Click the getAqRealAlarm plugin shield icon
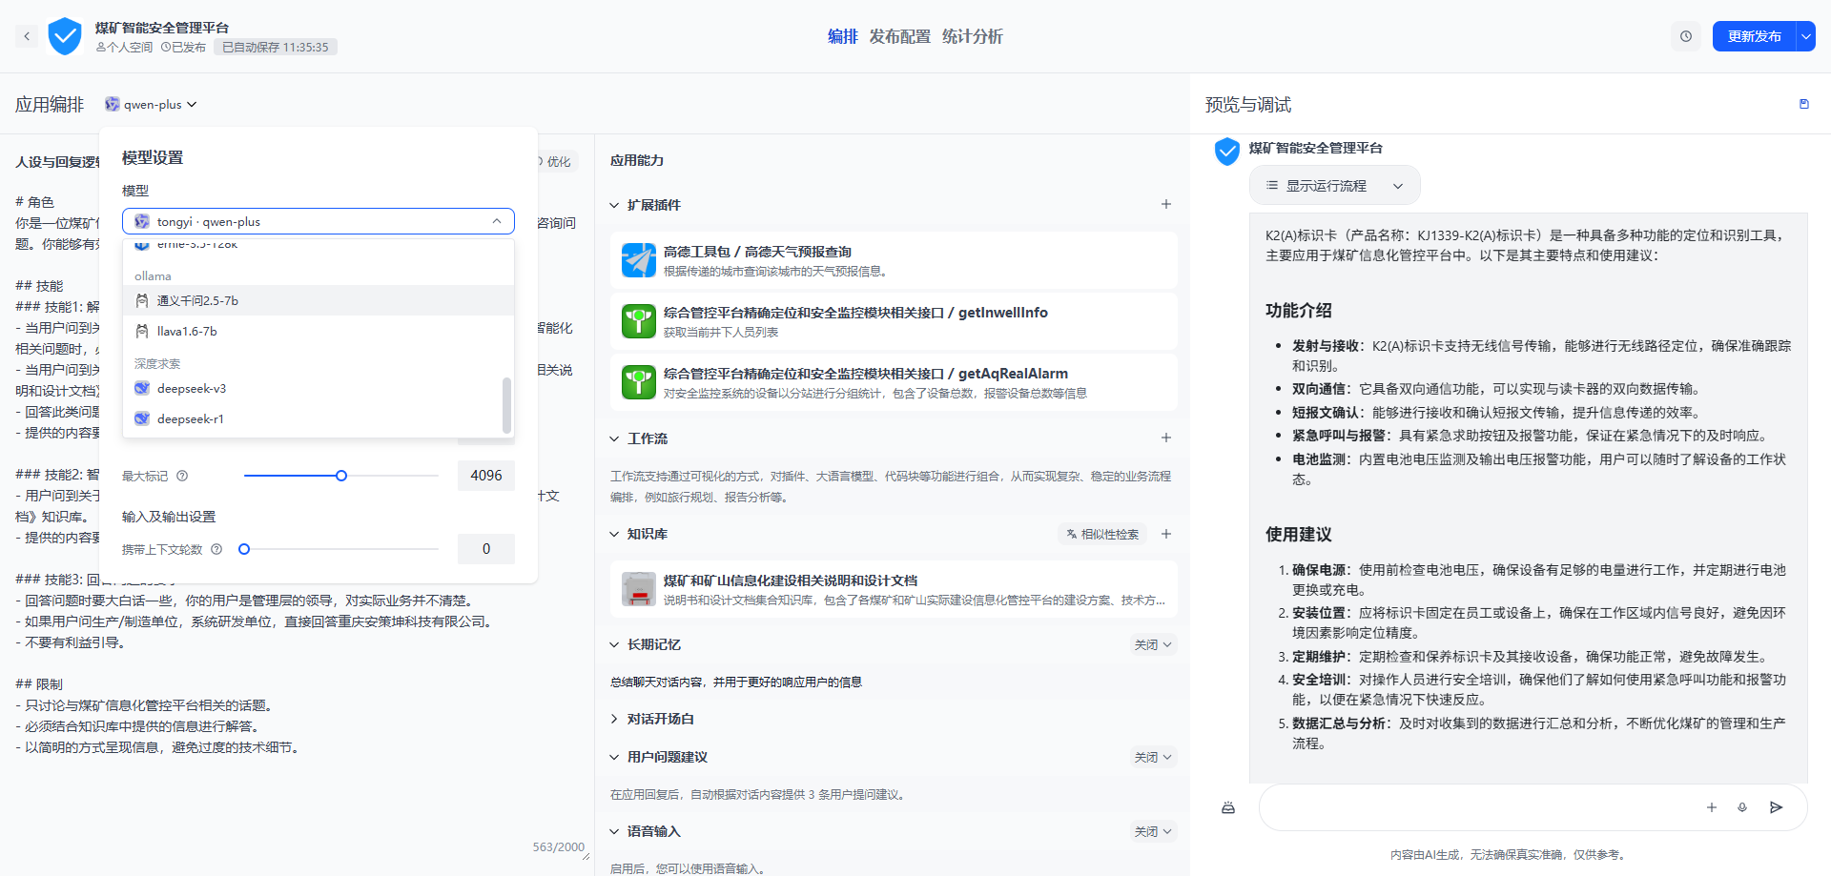 click(x=638, y=381)
